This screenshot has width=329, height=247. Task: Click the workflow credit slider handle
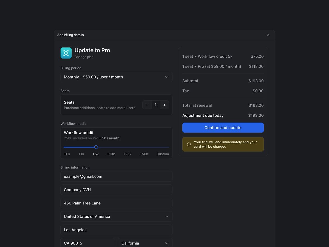[96, 147]
